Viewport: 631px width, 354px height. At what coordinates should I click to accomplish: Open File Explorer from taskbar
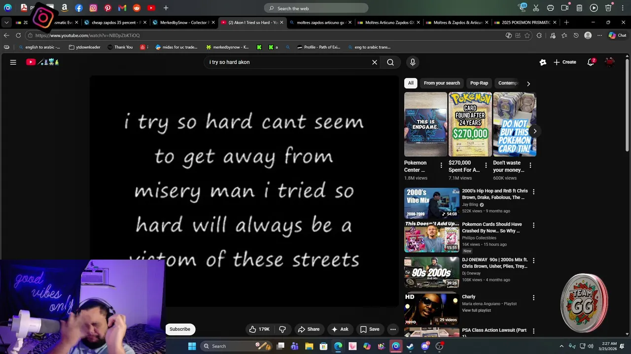click(309, 346)
